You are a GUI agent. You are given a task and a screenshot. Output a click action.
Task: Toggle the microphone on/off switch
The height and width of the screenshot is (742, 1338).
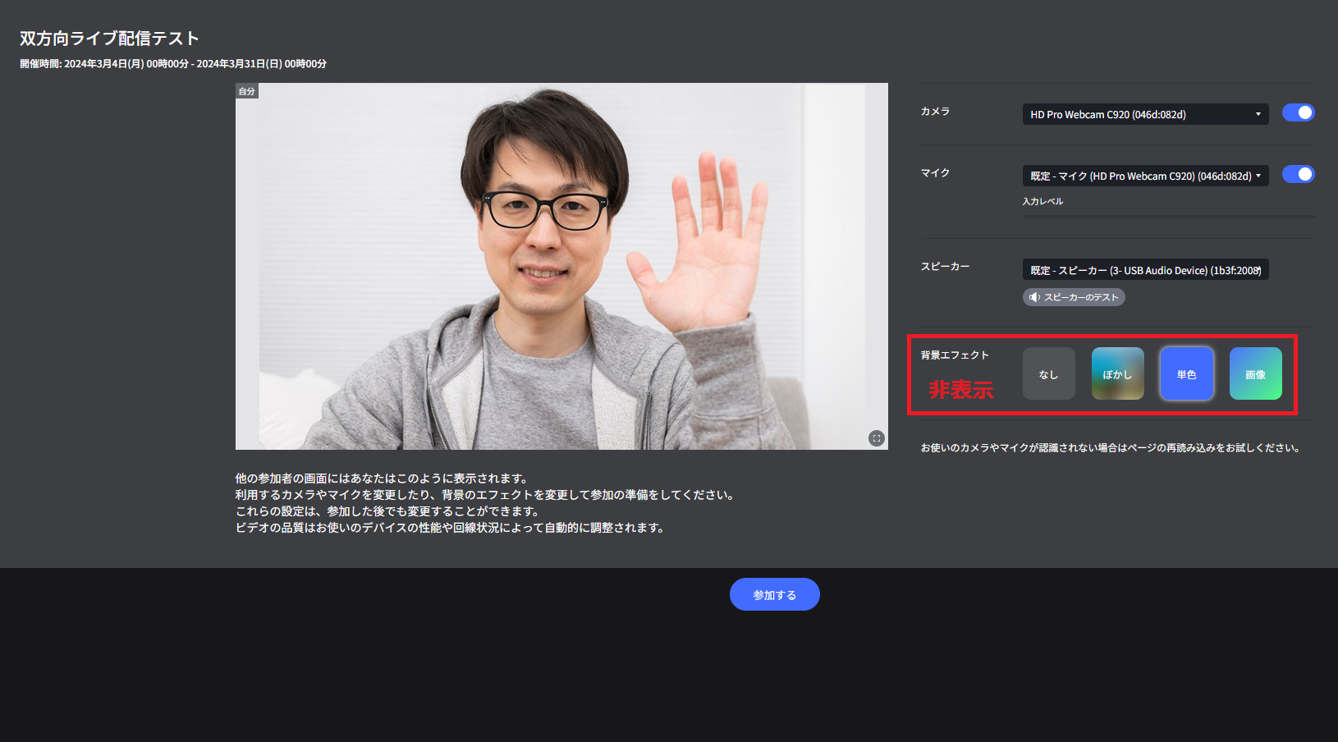pyautogui.click(x=1298, y=174)
